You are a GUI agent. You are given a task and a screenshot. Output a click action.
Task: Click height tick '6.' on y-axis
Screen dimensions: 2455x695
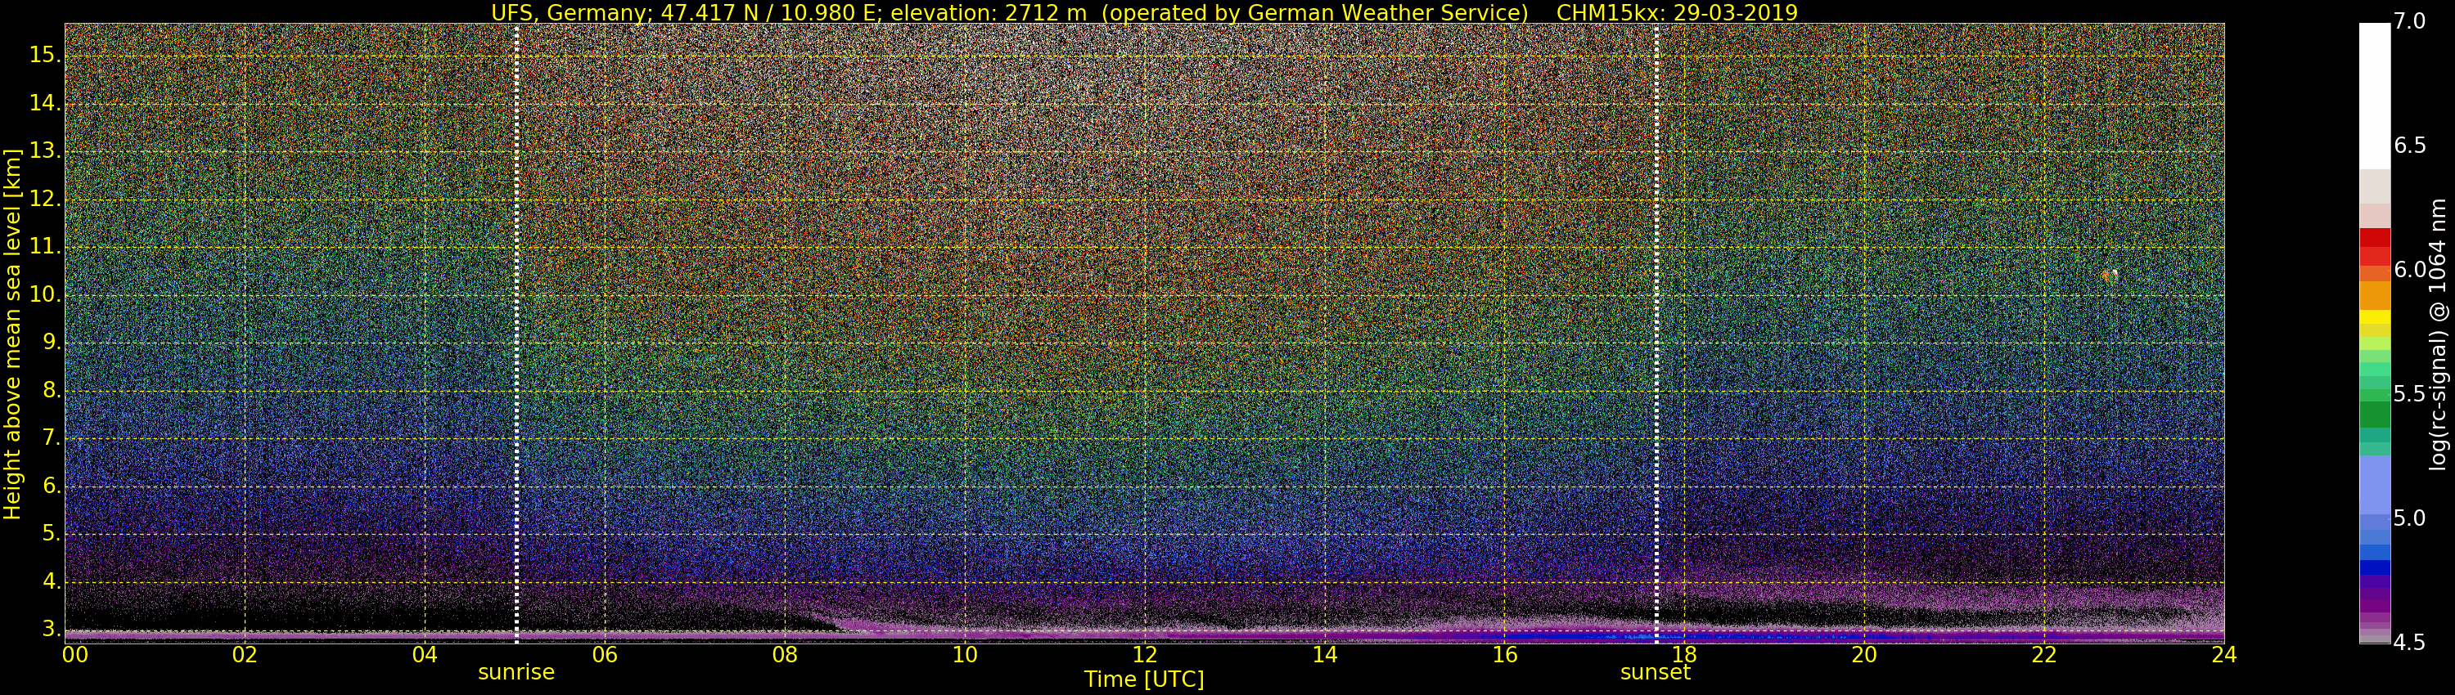click(51, 486)
